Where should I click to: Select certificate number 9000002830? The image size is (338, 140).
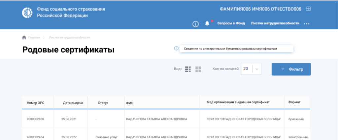pos(35,119)
